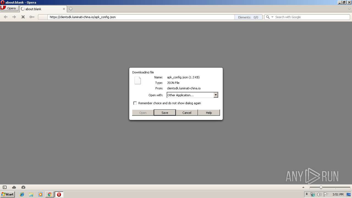The height and width of the screenshot is (198, 352).
Task: Focus the address bar with apk_config.json URL
Action: 141,17
